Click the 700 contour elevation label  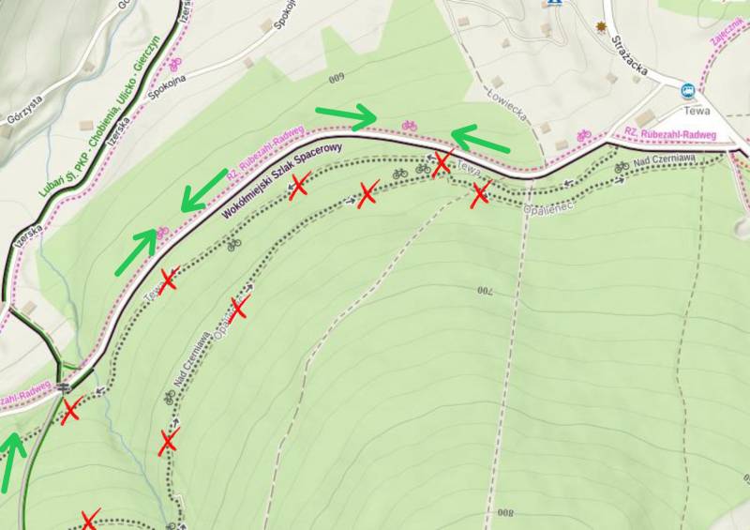point(485,291)
